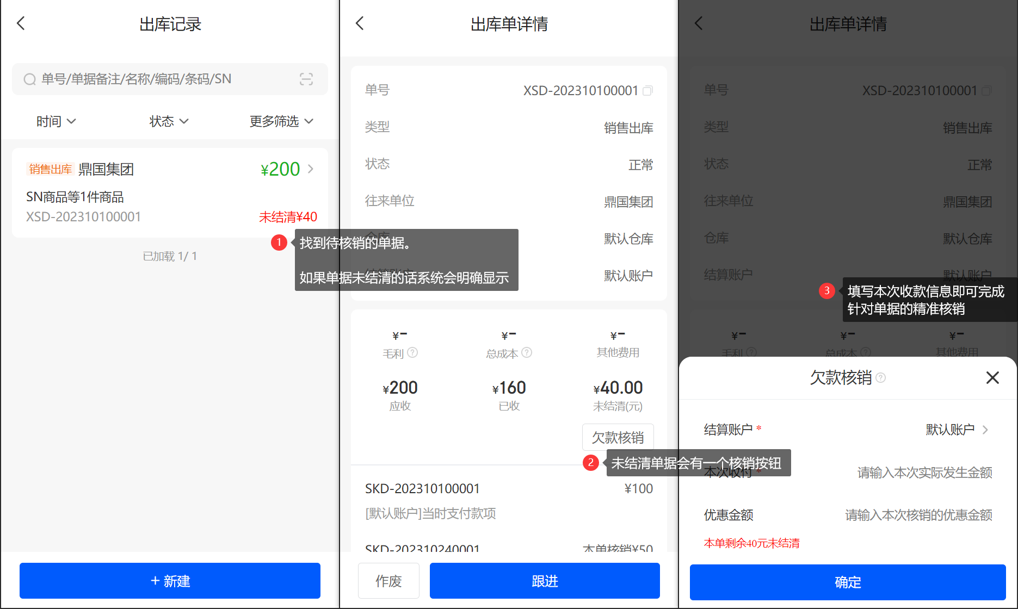Close the 欠款核销 dialog
Image resolution: width=1018 pixels, height=609 pixels.
pos(992,377)
